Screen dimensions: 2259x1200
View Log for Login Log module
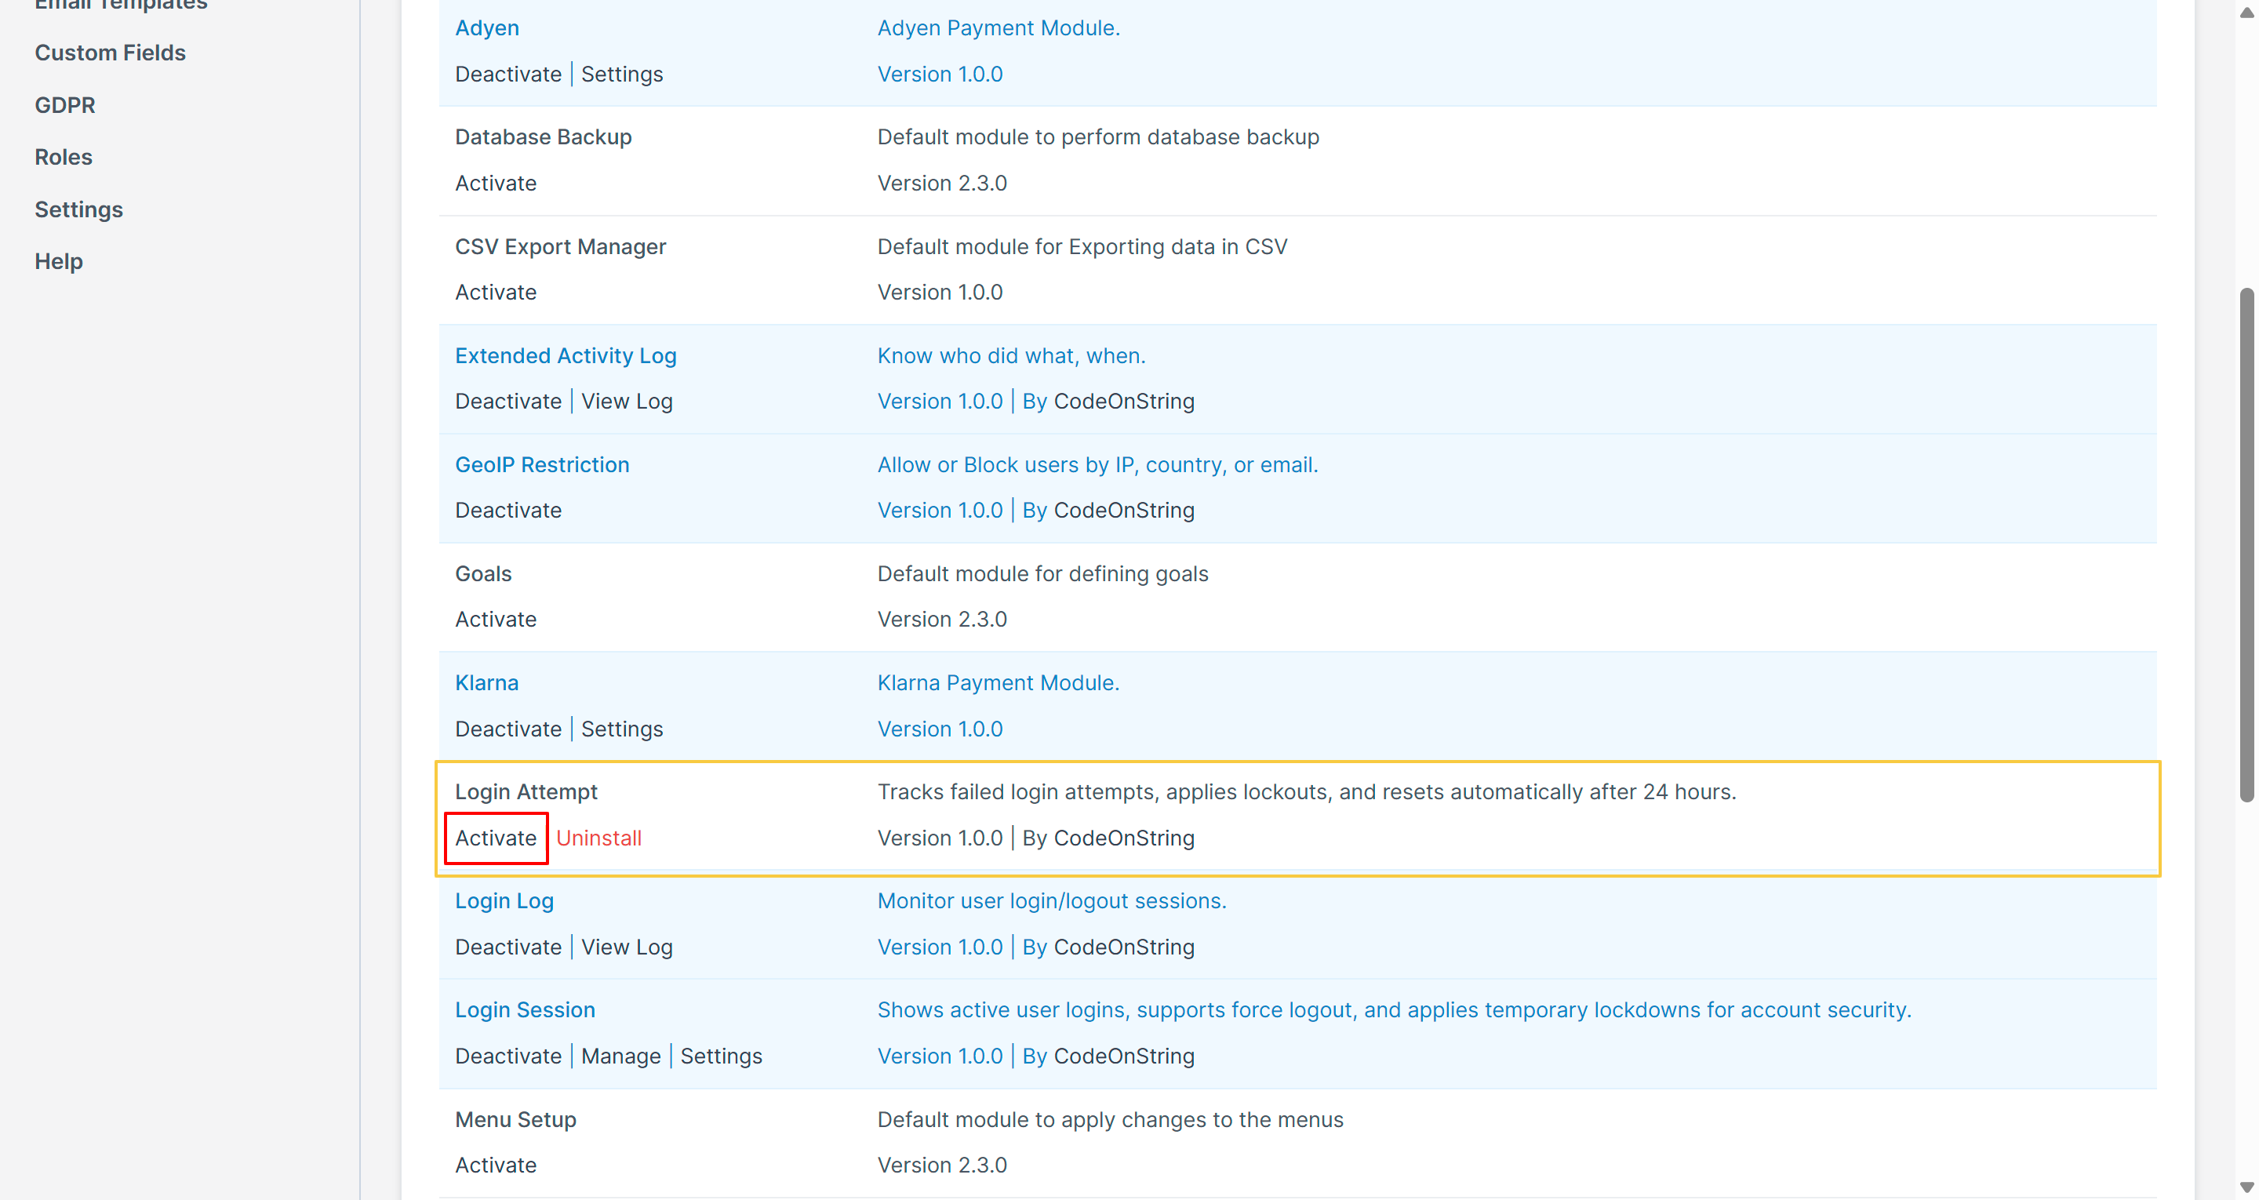[x=626, y=947]
